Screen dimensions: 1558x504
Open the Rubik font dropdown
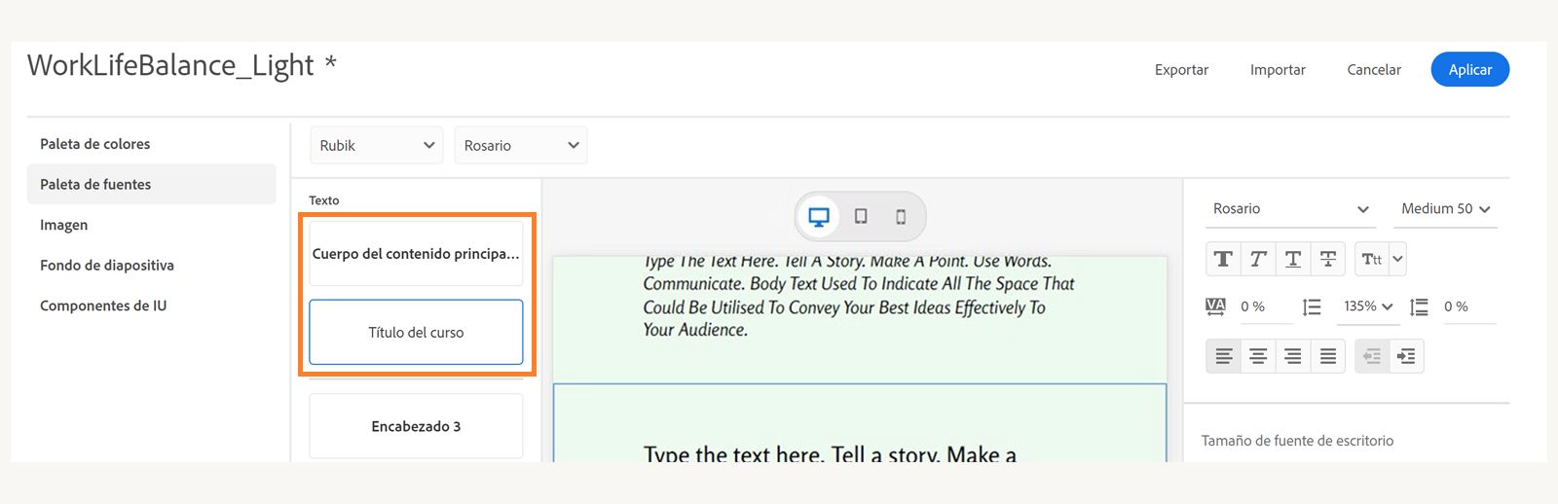(377, 145)
